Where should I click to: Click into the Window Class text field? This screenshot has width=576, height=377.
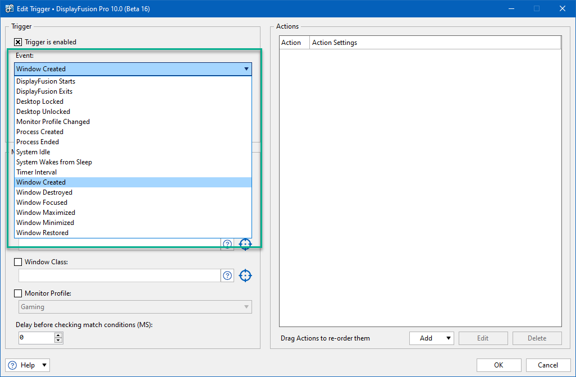(x=120, y=275)
